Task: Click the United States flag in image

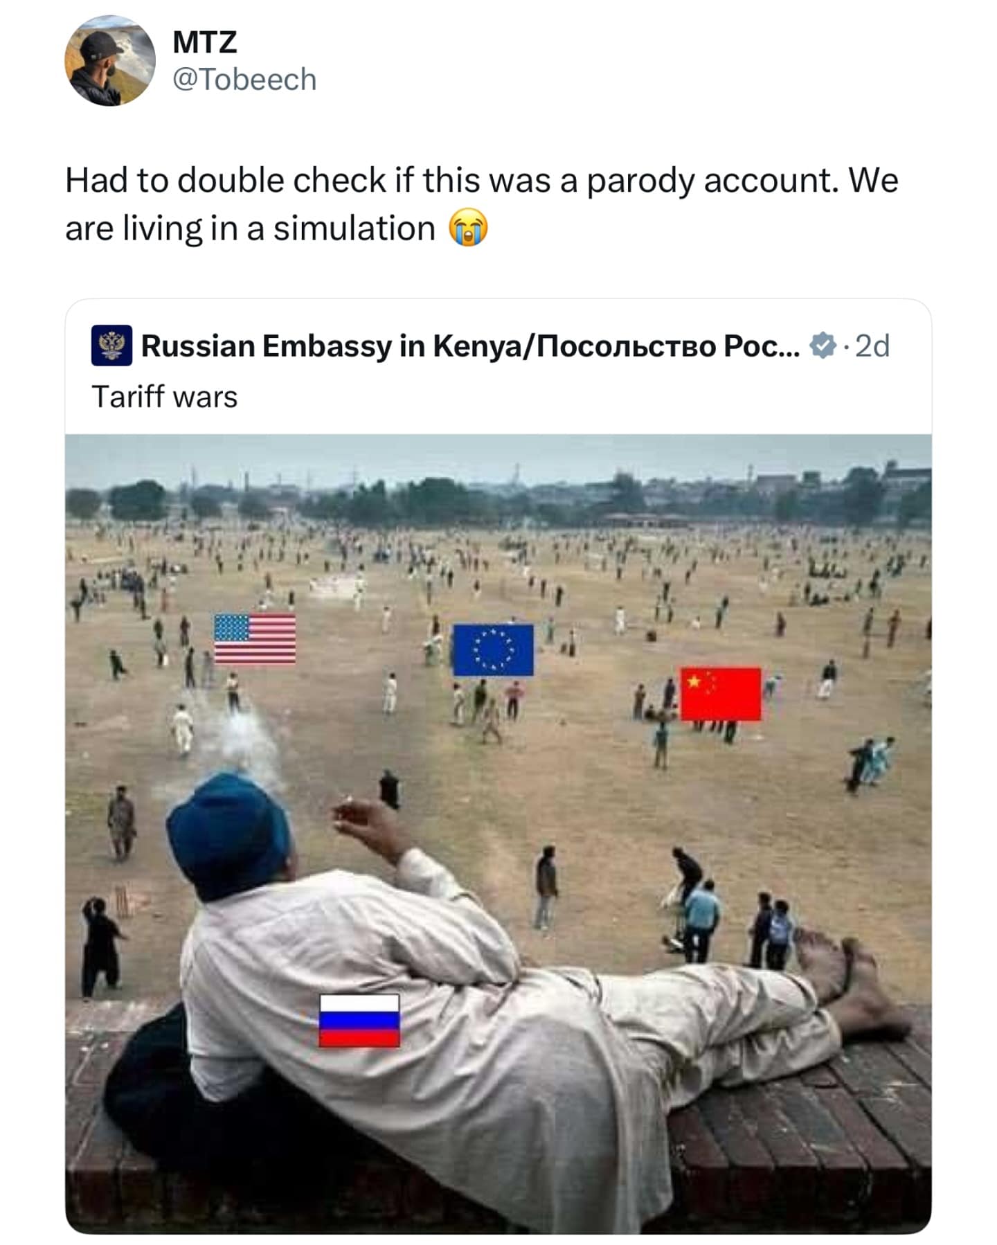Action: (x=255, y=638)
